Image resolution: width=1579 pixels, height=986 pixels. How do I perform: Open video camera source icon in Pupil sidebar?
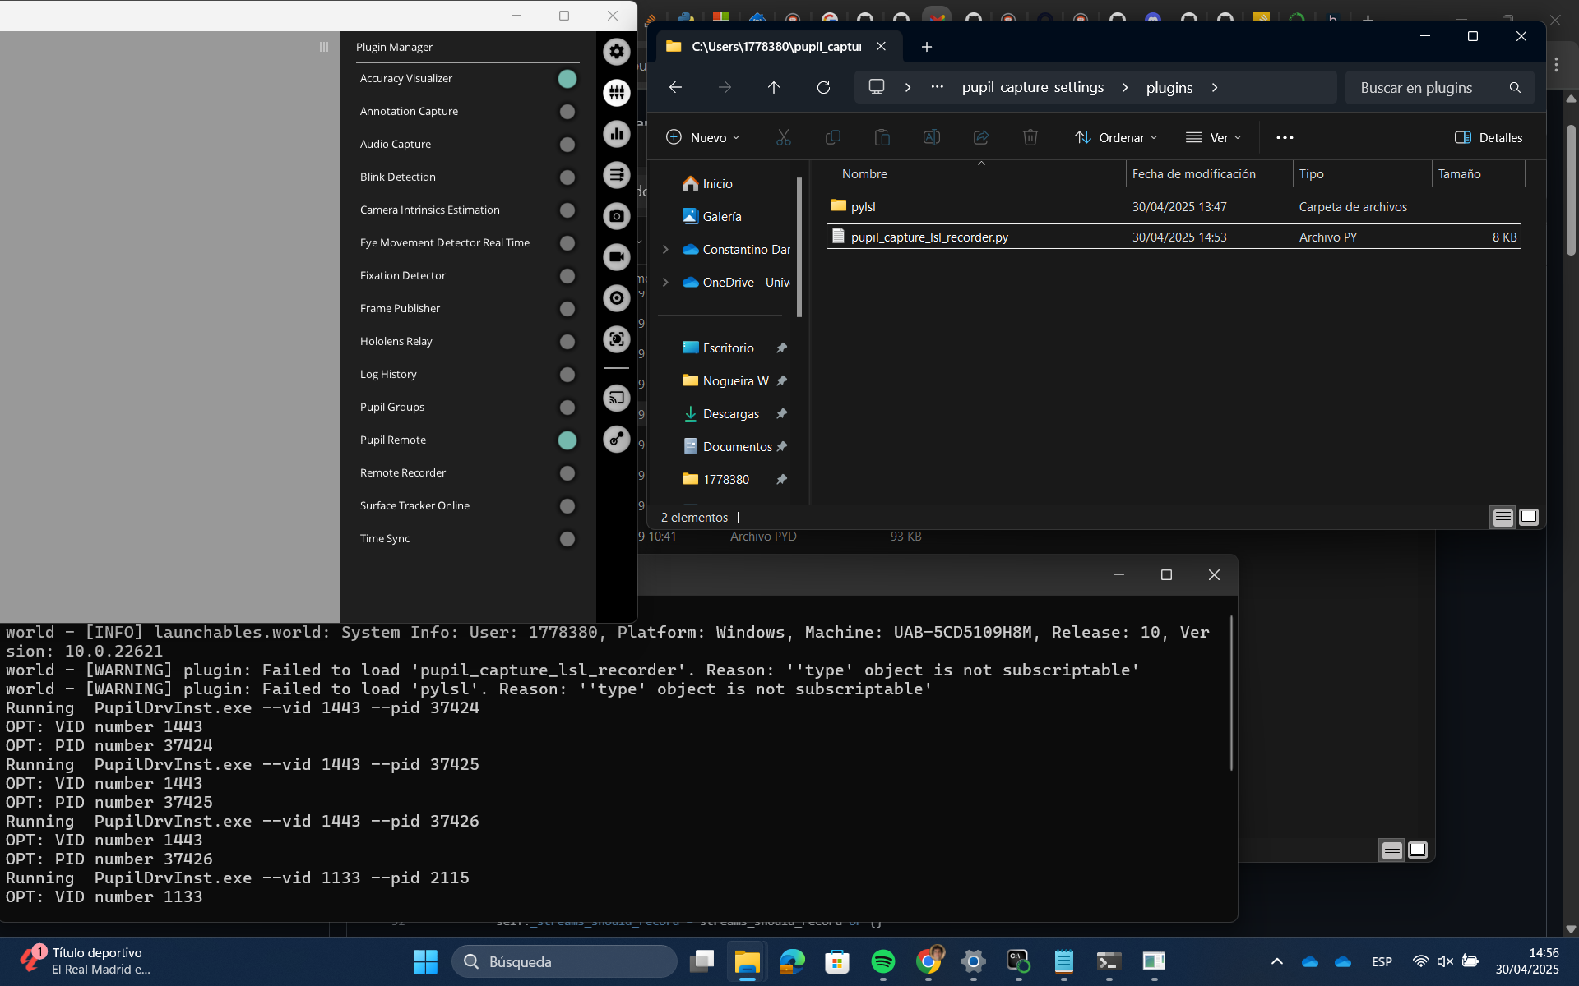pyautogui.click(x=616, y=257)
